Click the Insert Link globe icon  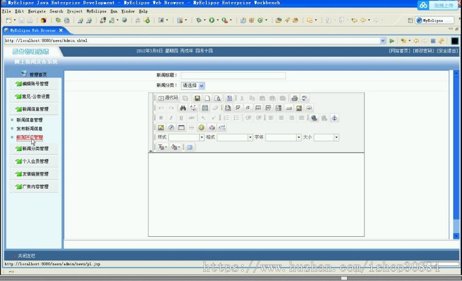[314, 118]
